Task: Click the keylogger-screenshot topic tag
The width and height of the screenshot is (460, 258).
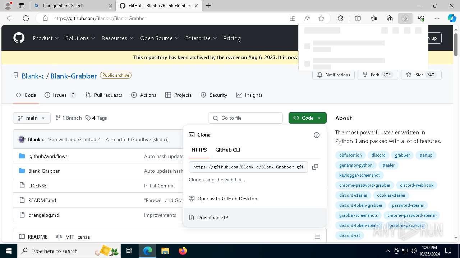Action: pyautogui.click(x=359, y=175)
